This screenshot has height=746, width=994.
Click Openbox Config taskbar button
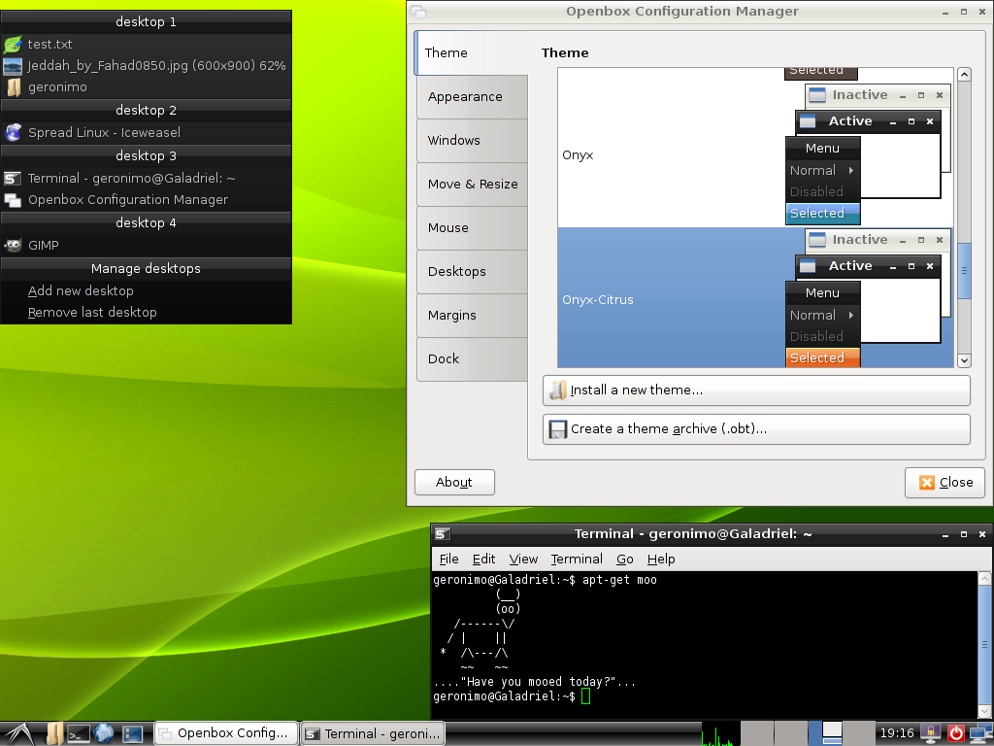pyautogui.click(x=226, y=733)
